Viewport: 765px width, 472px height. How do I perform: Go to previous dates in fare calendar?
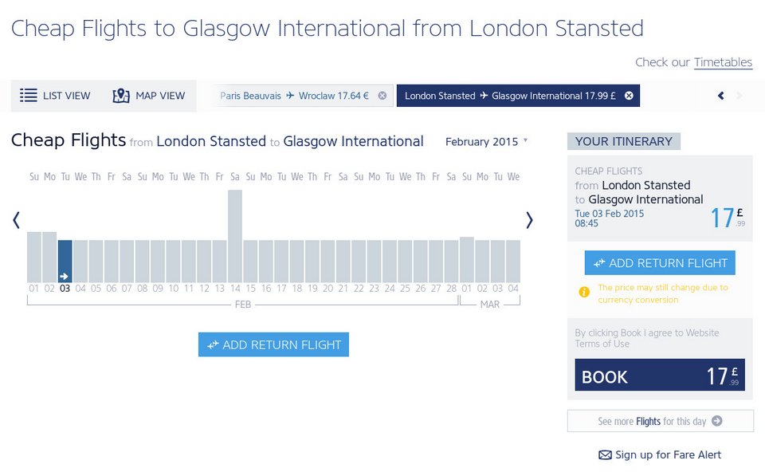pos(16,220)
